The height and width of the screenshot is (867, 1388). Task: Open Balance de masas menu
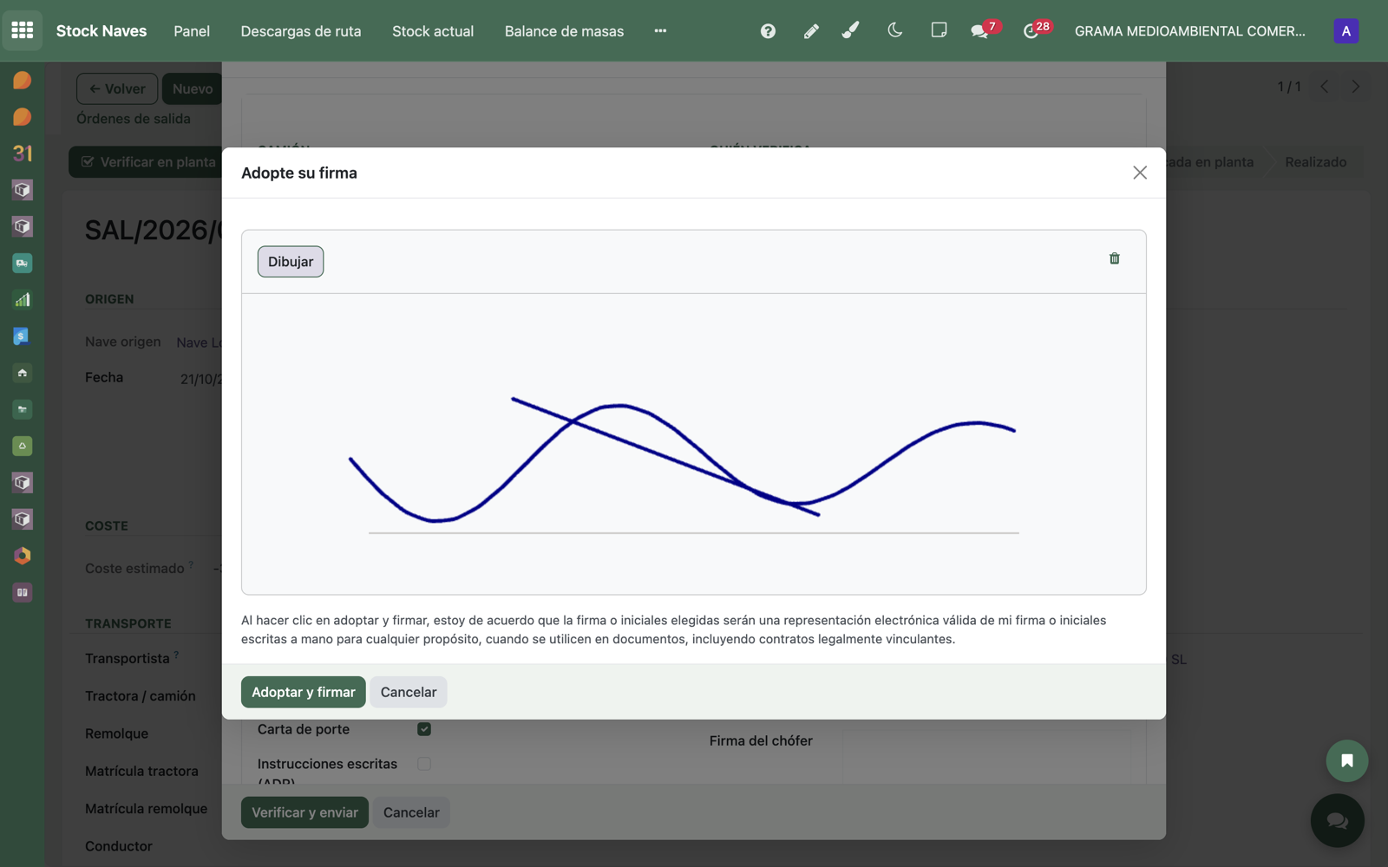(x=564, y=31)
